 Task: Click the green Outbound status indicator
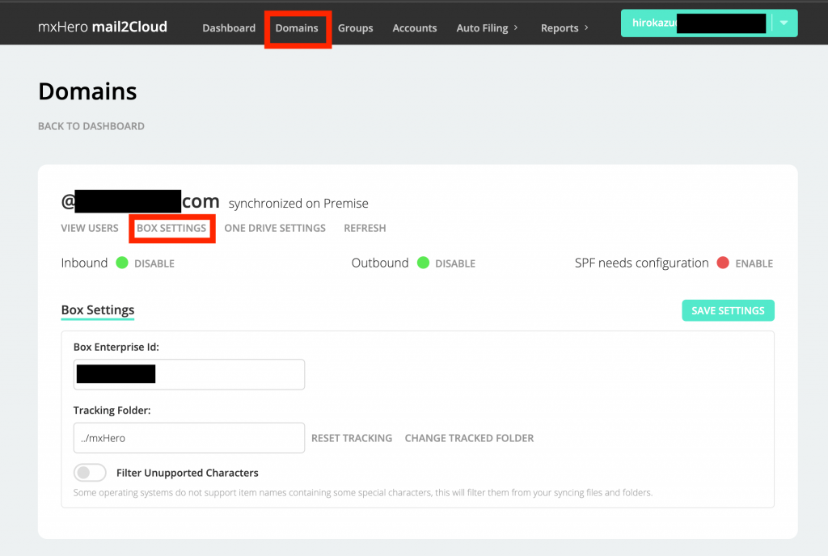click(423, 263)
